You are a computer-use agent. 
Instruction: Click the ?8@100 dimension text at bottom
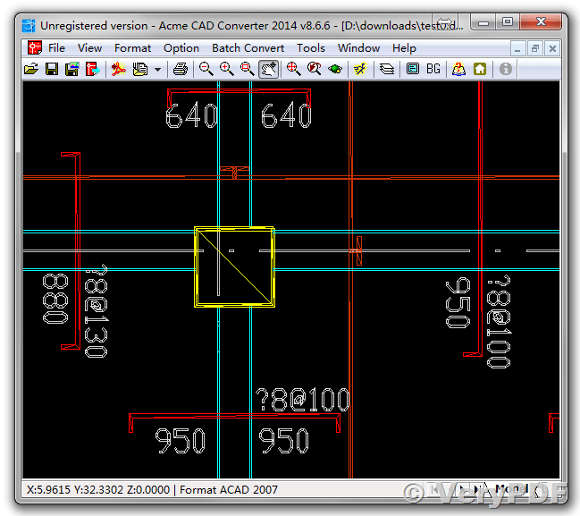point(302,400)
